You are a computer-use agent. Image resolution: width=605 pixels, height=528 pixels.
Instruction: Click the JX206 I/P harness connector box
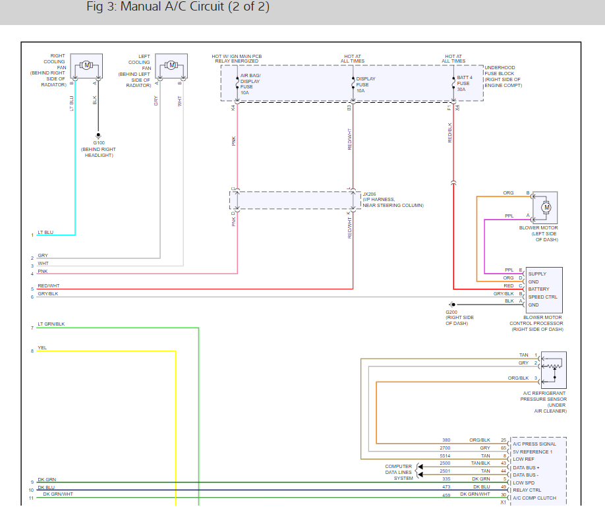click(x=293, y=200)
